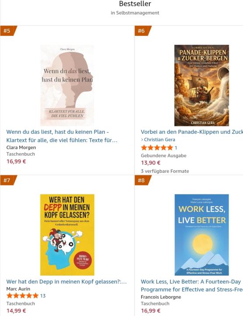Open the 13 reviews count
The image size is (243, 316).
(x=43, y=296)
